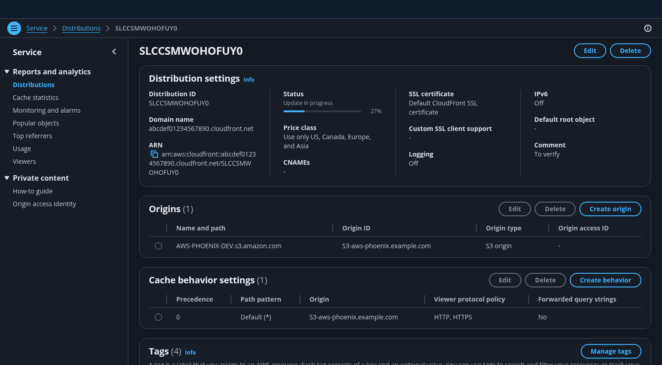Screen dimensions: 662x365
Task: Click the Update in progress status text
Action: tap(308, 103)
